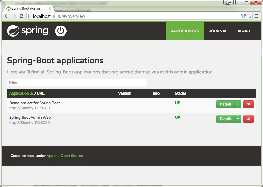Expand Details dropdown for Spring Boot Admin Web
263x187 pixels.
coord(238,119)
